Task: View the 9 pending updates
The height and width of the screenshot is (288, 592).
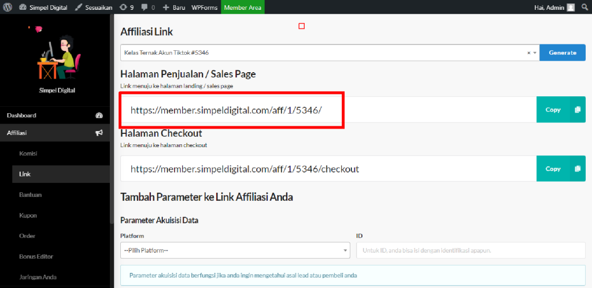Action: coord(127,7)
